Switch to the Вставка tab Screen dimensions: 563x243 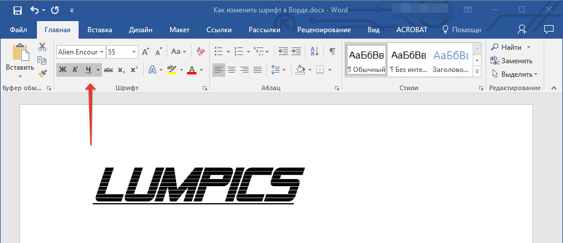[x=100, y=30]
